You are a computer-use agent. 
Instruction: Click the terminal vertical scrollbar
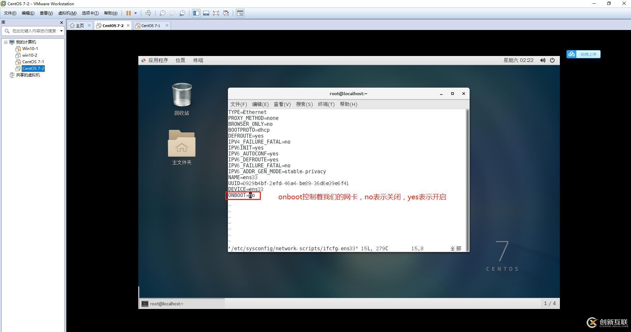pyautogui.click(x=467, y=180)
